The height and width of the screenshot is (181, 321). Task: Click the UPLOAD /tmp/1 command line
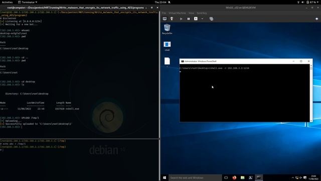30,118
